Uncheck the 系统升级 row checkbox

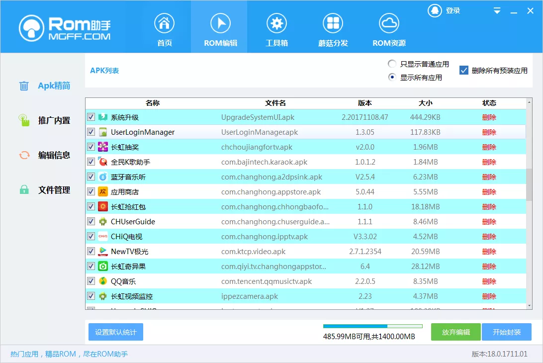point(91,117)
